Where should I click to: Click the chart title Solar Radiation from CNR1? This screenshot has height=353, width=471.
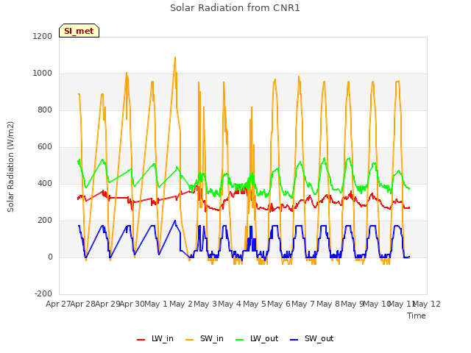(235, 8)
